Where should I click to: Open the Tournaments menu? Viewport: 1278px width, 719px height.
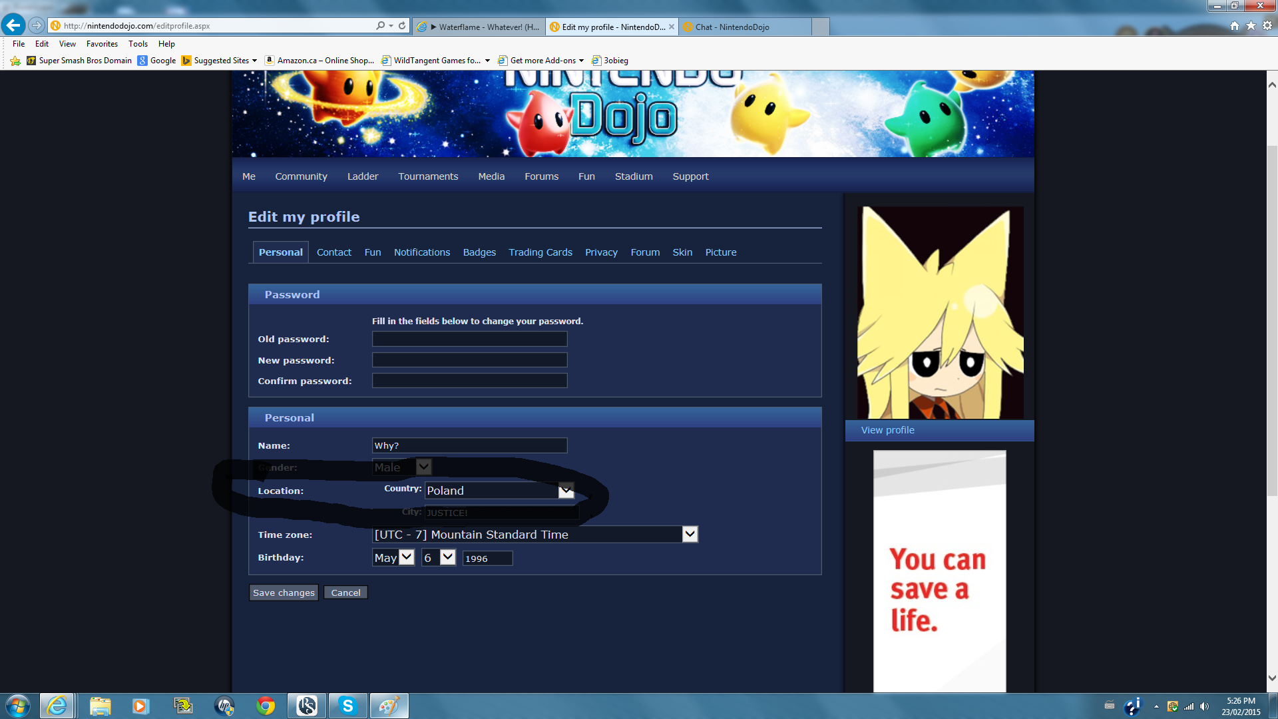point(428,176)
